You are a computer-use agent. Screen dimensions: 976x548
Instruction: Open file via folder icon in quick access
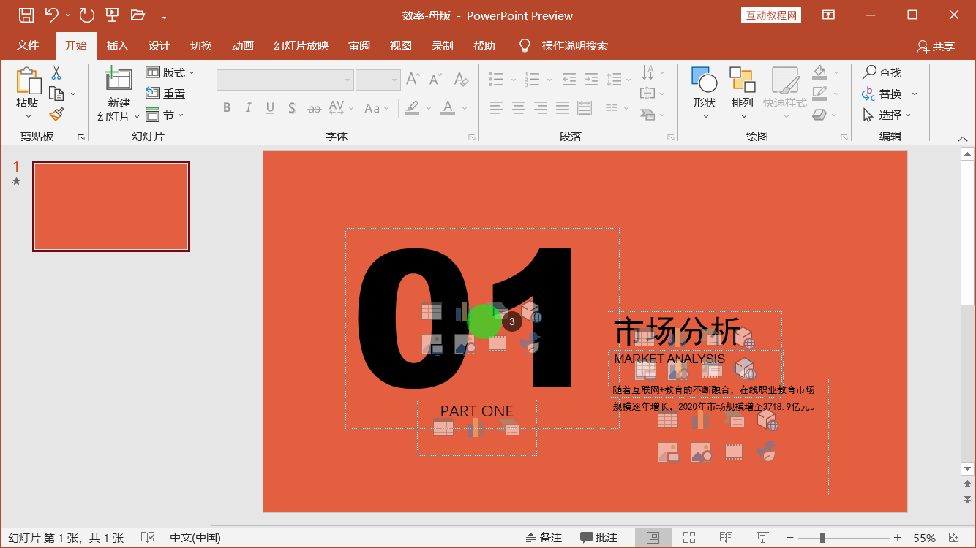point(138,15)
